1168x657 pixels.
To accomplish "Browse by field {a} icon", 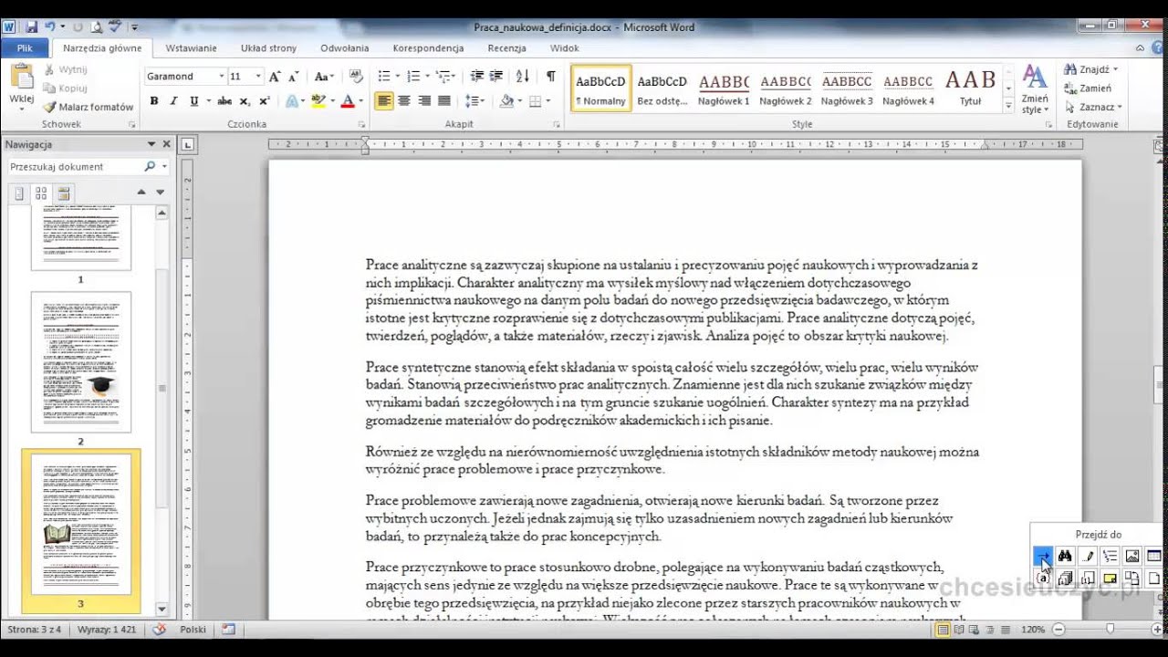I will tap(1042, 579).
